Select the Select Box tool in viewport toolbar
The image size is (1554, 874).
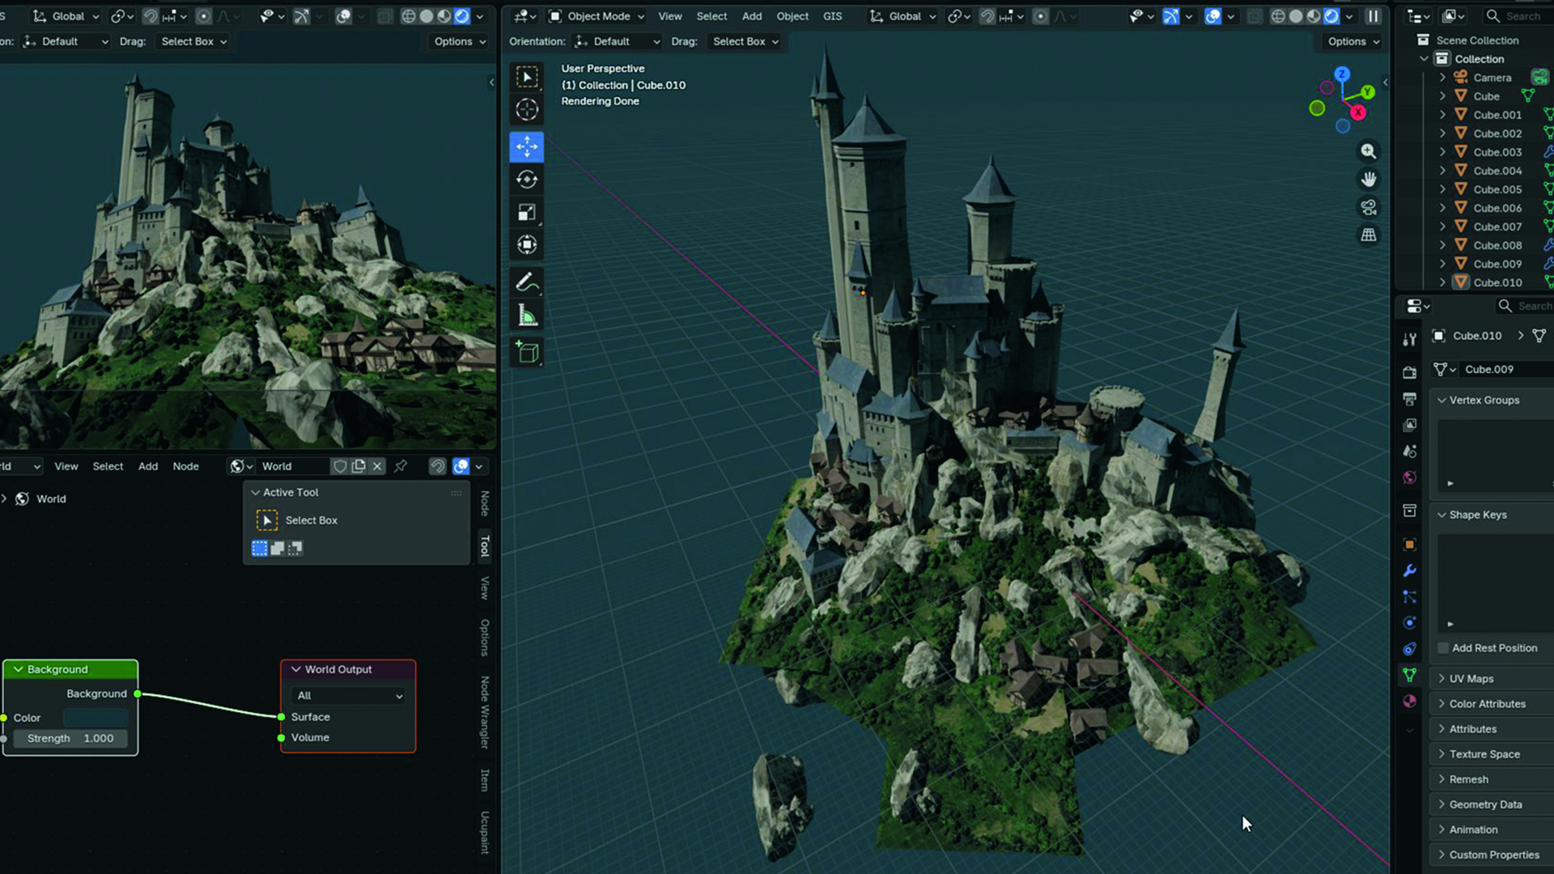point(527,77)
